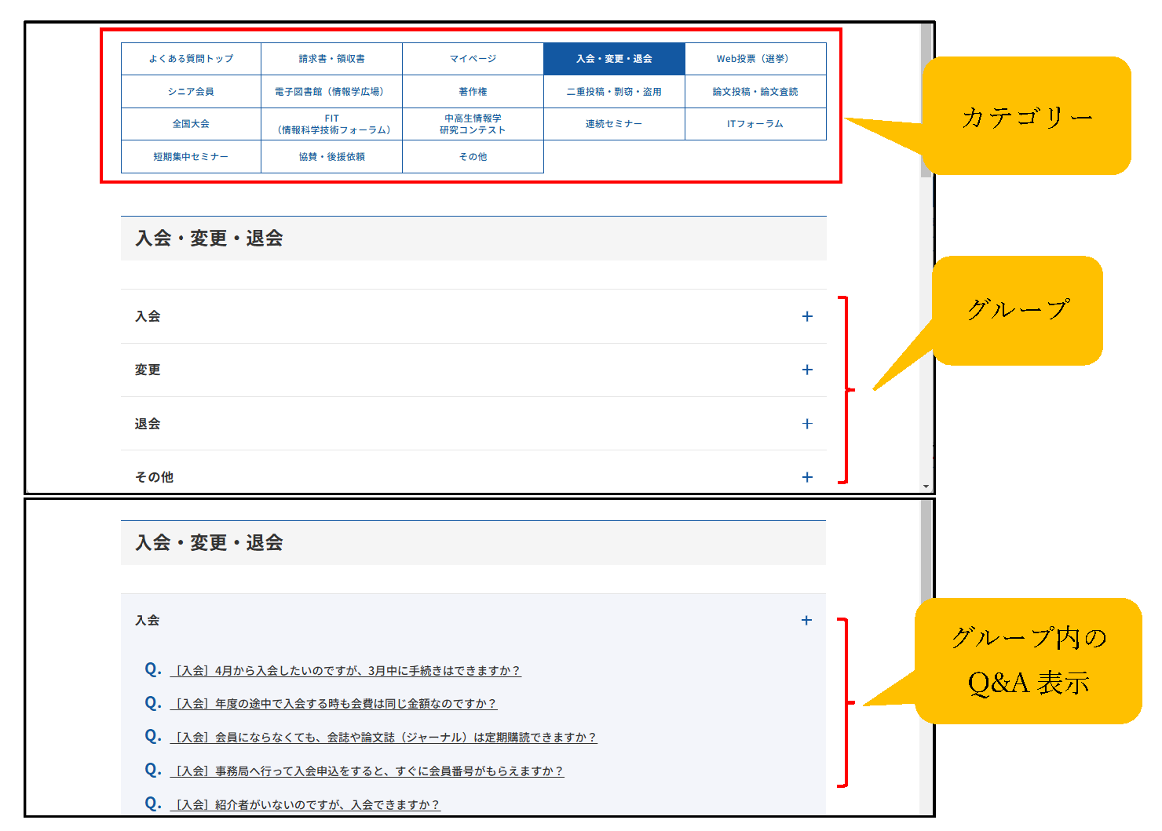Select the 著作権 category

[473, 92]
